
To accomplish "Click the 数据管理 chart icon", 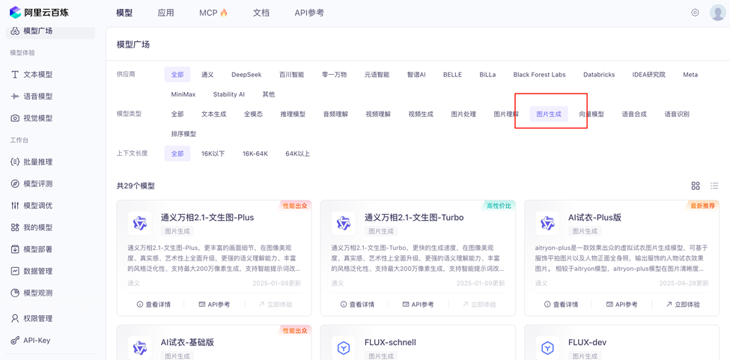I will [15, 271].
